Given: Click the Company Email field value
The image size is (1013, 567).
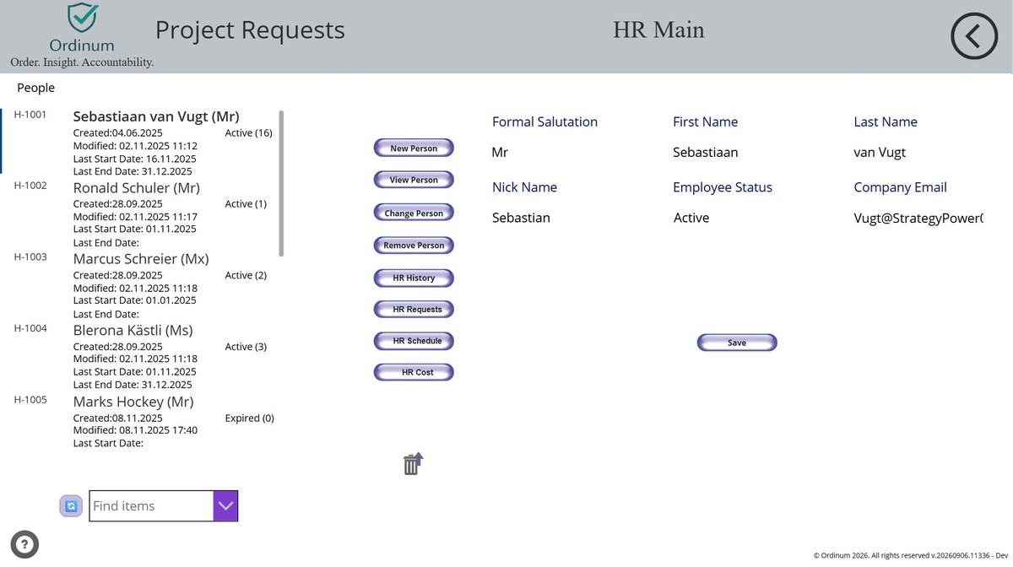Looking at the screenshot, I should (x=918, y=218).
